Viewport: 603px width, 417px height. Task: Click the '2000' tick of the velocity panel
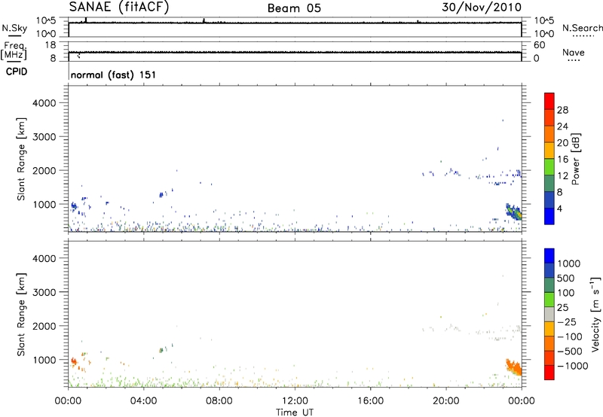pyautogui.click(x=44, y=326)
